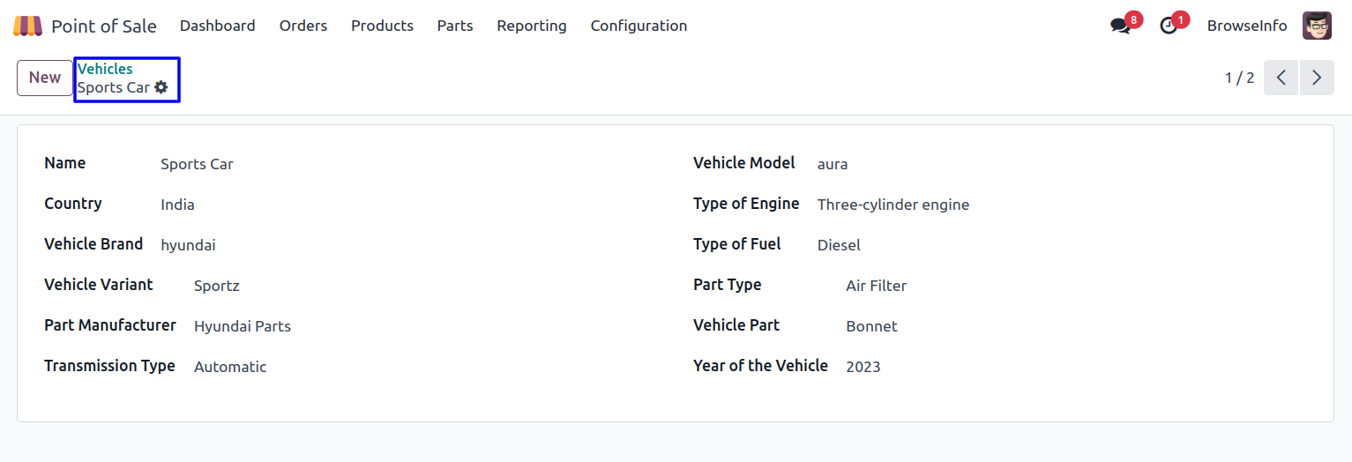Open the chat messages icon
This screenshot has width=1352, height=462.
(1120, 26)
